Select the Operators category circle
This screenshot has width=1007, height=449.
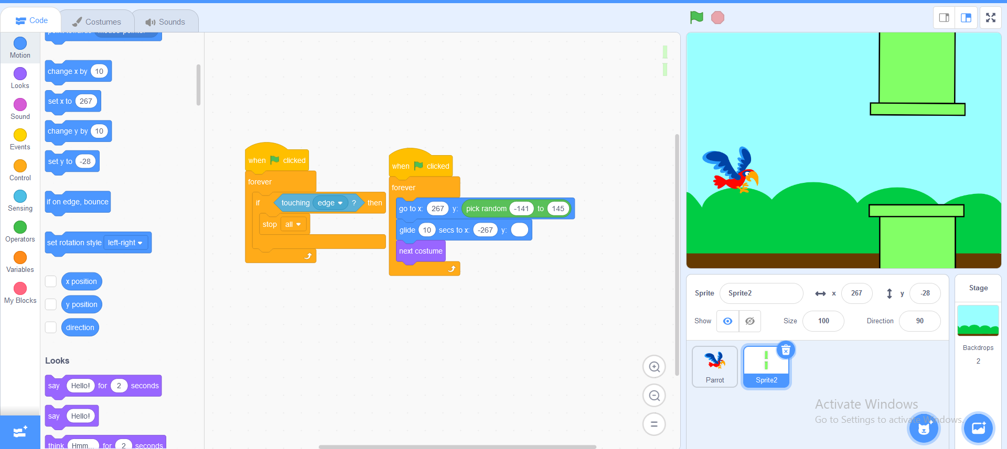pyautogui.click(x=20, y=227)
